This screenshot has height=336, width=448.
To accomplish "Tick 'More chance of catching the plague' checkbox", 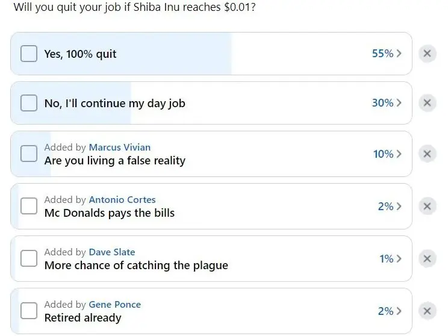I will pyautogui.click(x=29, y=258).
